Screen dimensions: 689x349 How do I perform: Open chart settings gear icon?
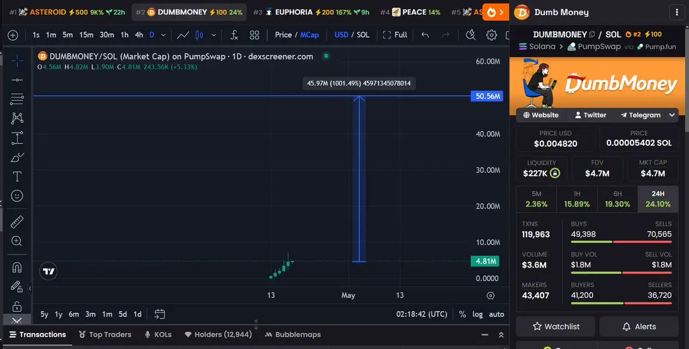(x=491, y=35)
